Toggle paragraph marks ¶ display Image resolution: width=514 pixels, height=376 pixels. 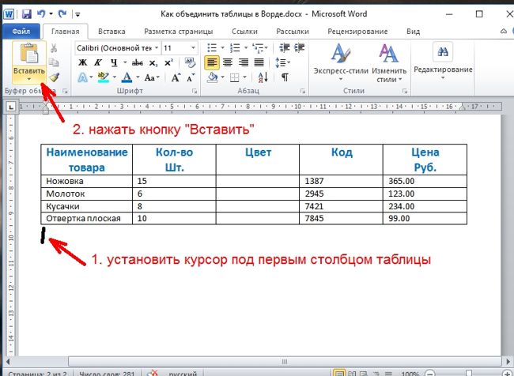click(285, 77)
